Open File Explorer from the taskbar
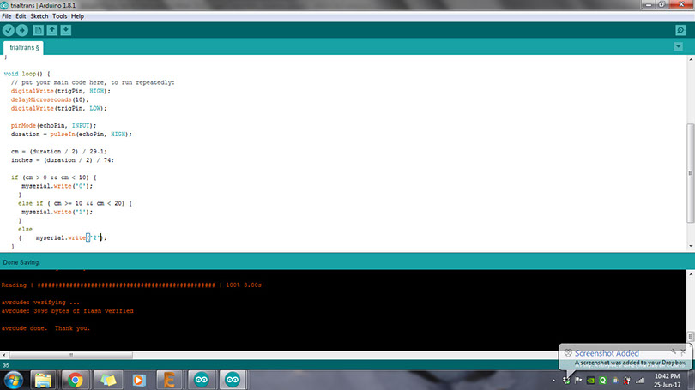This screenshot has width=695, height=390. [43, 381]
